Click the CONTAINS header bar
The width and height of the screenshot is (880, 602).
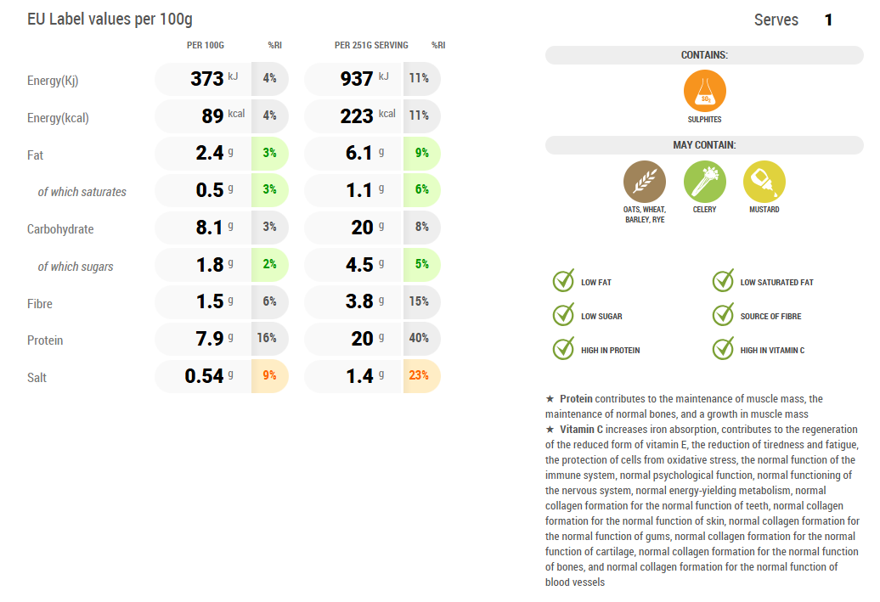tap(704, 55)
